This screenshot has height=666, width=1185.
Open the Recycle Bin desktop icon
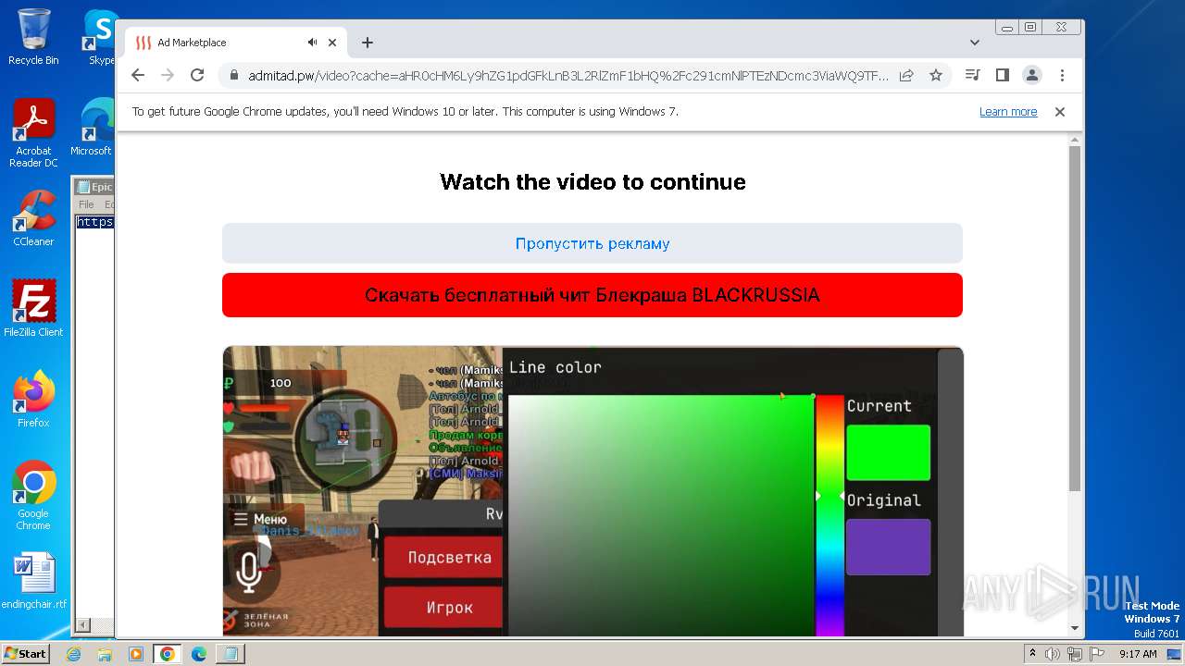(33, 37)
